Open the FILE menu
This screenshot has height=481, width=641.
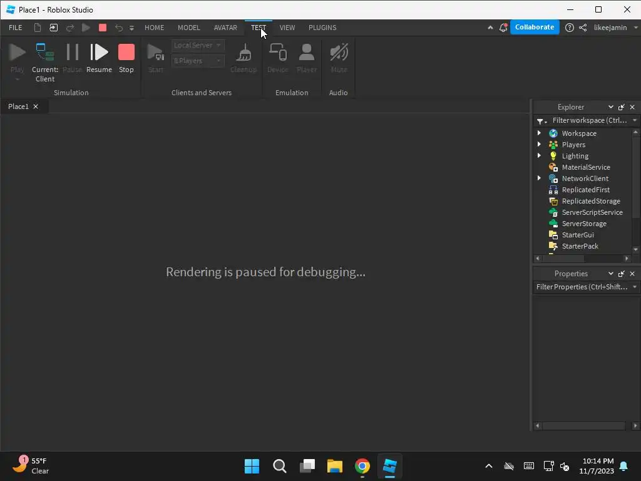(16, 28)
